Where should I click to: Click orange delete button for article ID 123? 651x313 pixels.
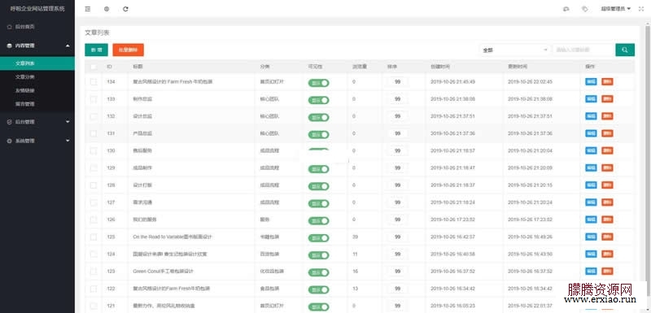click(x=607, y=271)
